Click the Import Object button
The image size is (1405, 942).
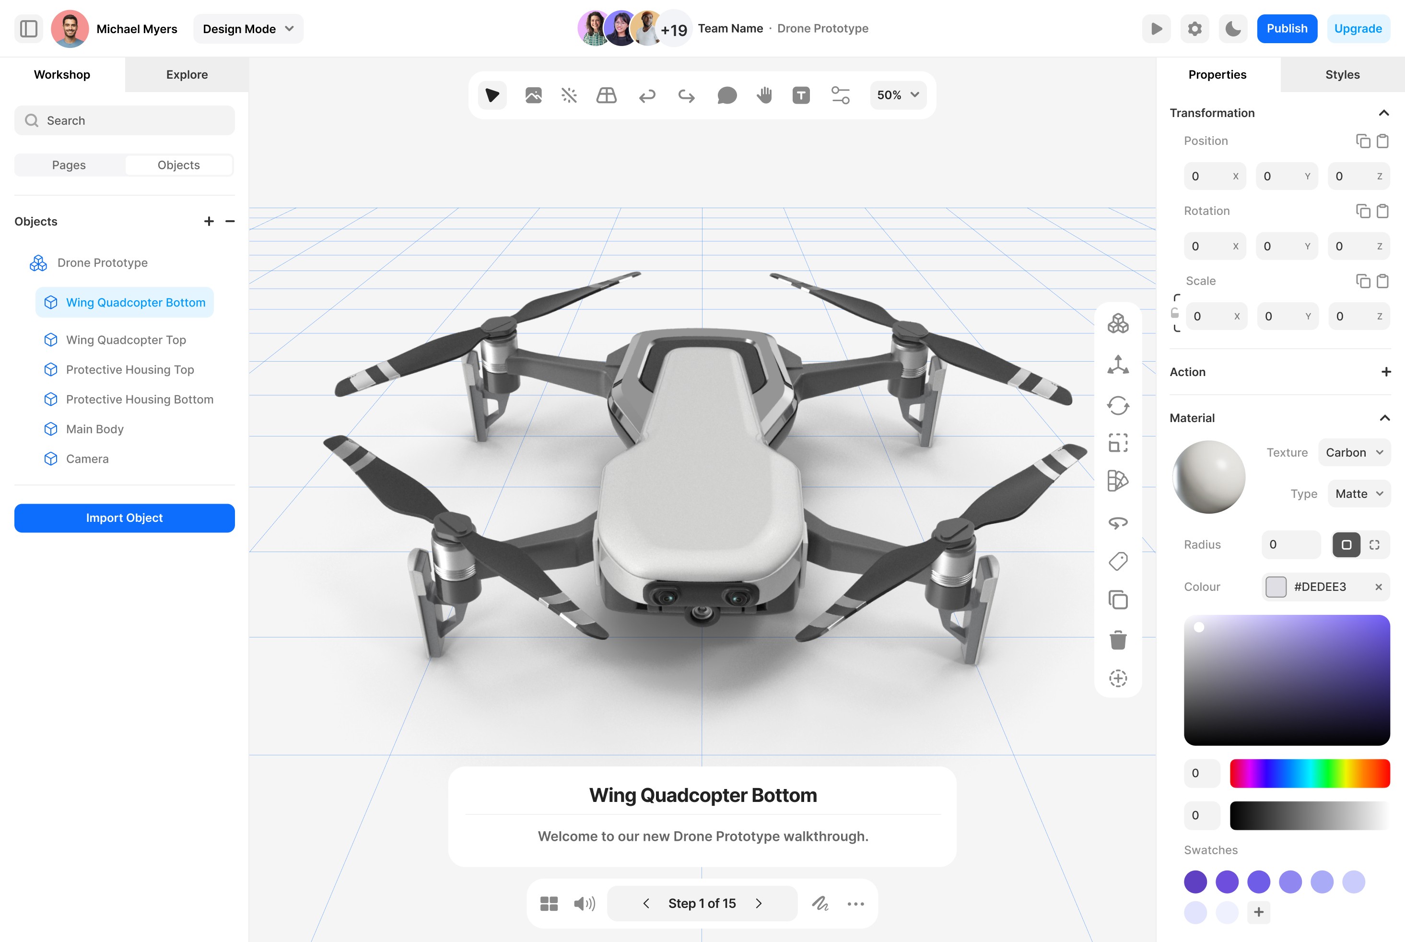tap(124, 518)
